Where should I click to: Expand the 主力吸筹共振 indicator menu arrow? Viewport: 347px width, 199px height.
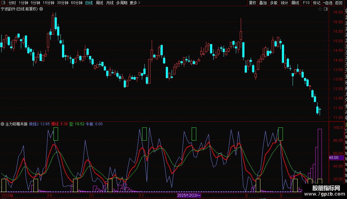point(2,124)
